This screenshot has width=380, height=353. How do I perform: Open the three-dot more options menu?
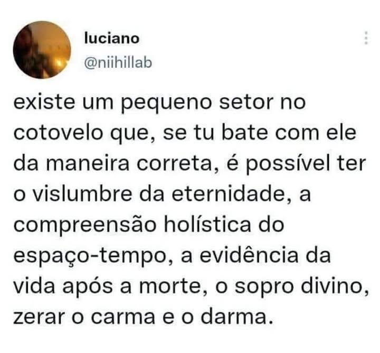366,38
